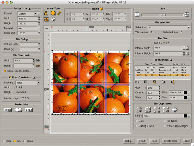Collapse the Tile Overlaps section triangle
The image size is (194, 146).
pyautogui.click(x=171, y=60)
